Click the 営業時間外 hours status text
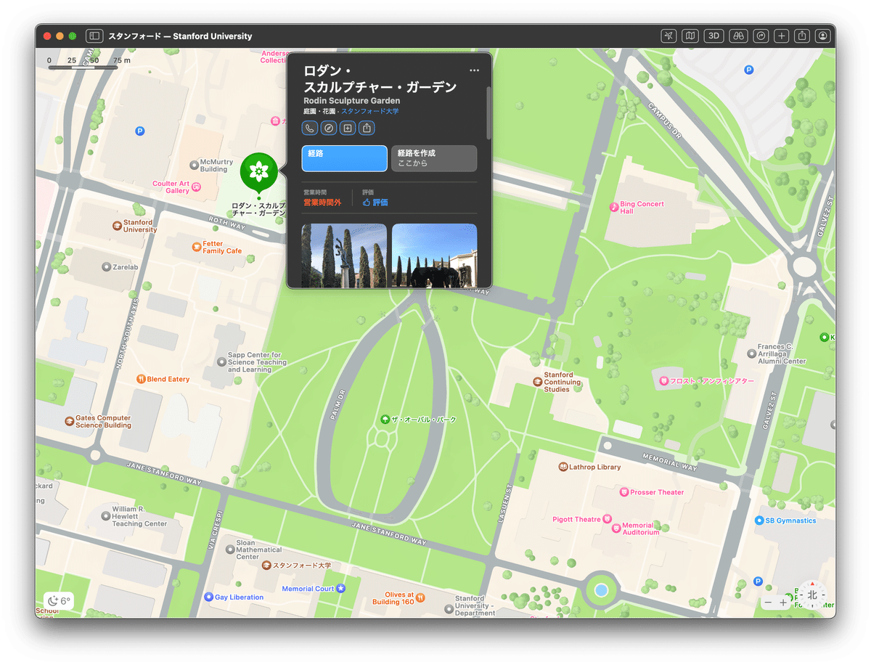 [x=322, y=203]
